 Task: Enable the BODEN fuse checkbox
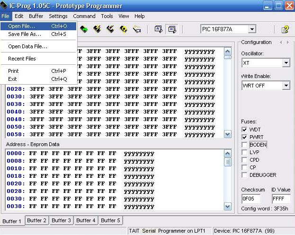point(244,145)
